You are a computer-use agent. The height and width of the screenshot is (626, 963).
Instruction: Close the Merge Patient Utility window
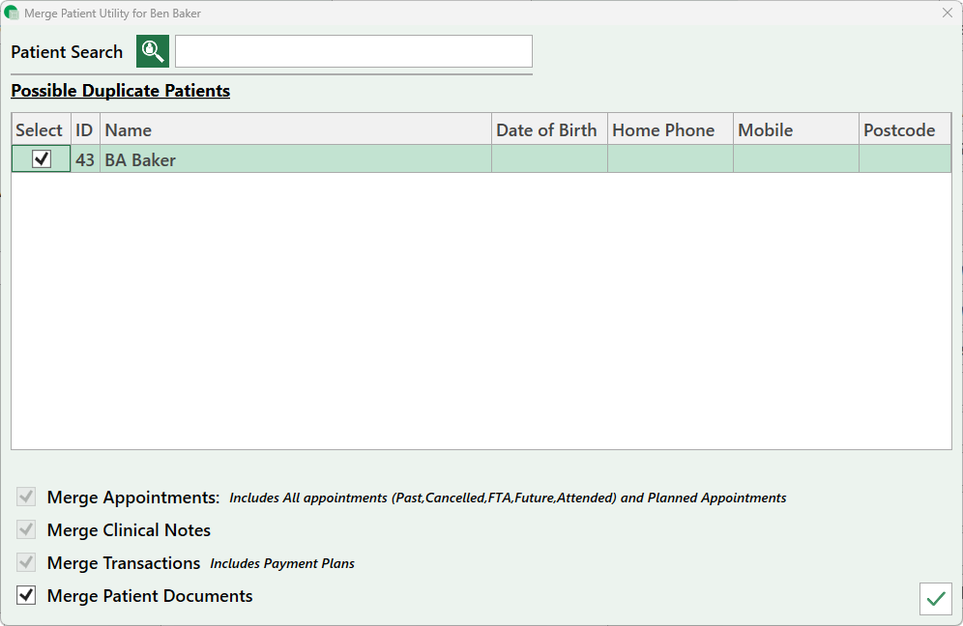[x=948, y=14]
